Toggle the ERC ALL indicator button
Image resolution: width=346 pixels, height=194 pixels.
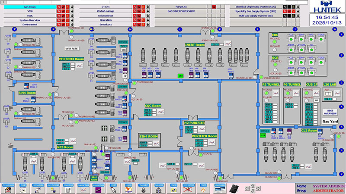point(311,49)
